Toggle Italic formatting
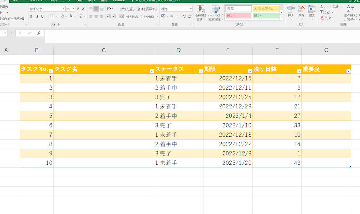This screenshot has height=214, width=360. point(37,16)
